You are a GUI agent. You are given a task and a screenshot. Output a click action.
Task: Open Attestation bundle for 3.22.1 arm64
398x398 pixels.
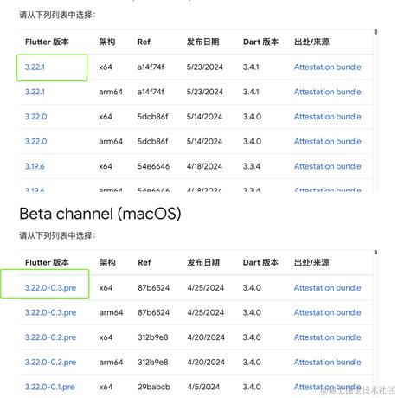click(x=328, y=92)
